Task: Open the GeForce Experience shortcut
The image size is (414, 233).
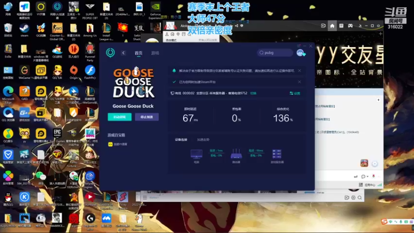Action: point(155,10)
